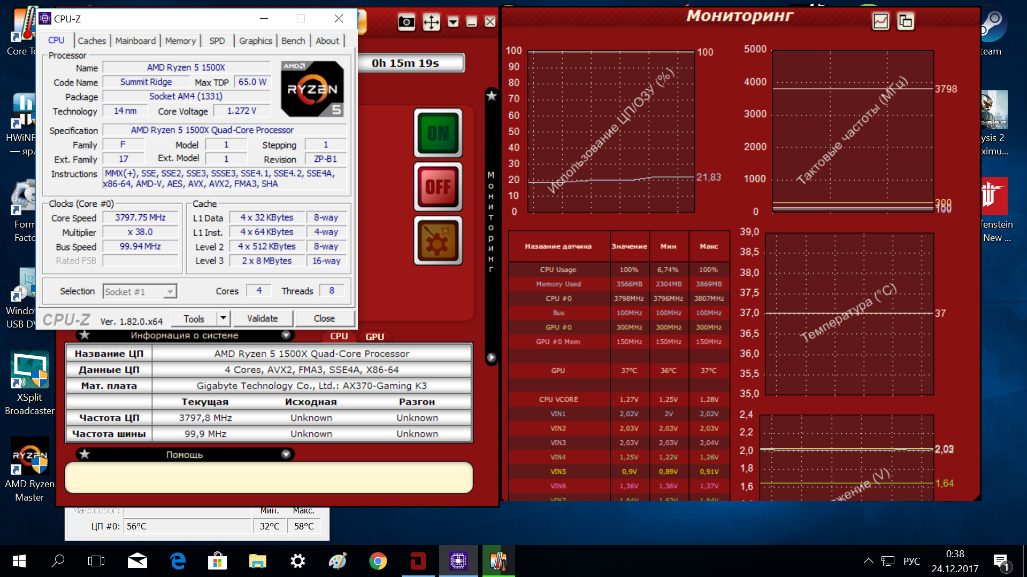Viewport: 1027px width, 577px height.
Task: Launch Google Chrome from taskbar
Action: (378, 561)
